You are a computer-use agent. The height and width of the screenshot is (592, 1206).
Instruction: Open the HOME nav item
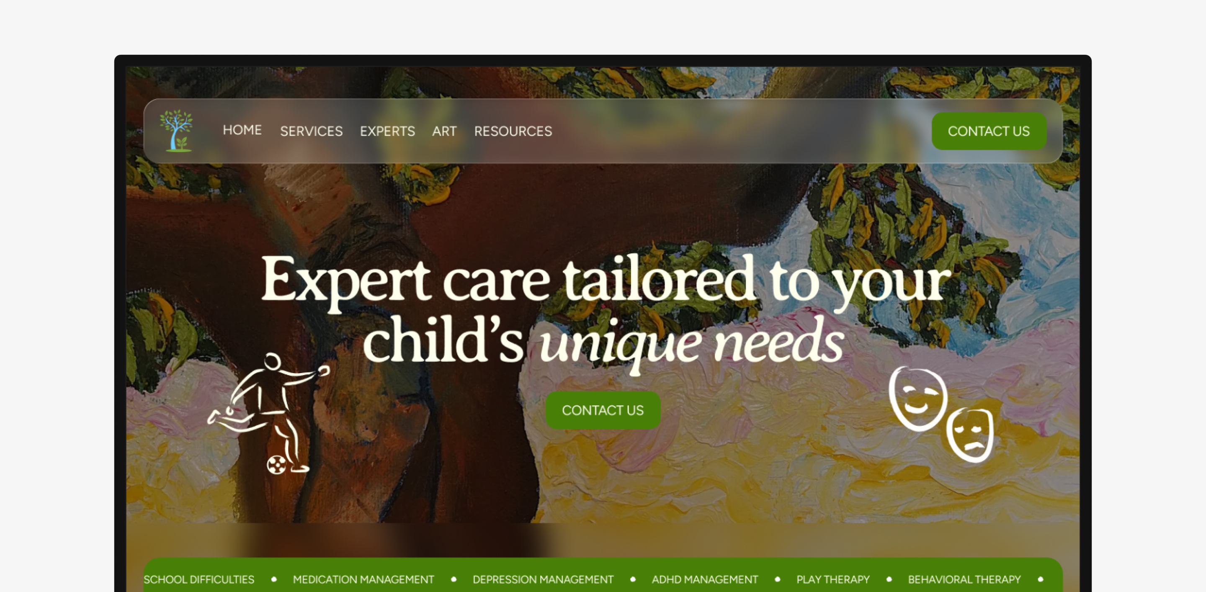(242, 130)
